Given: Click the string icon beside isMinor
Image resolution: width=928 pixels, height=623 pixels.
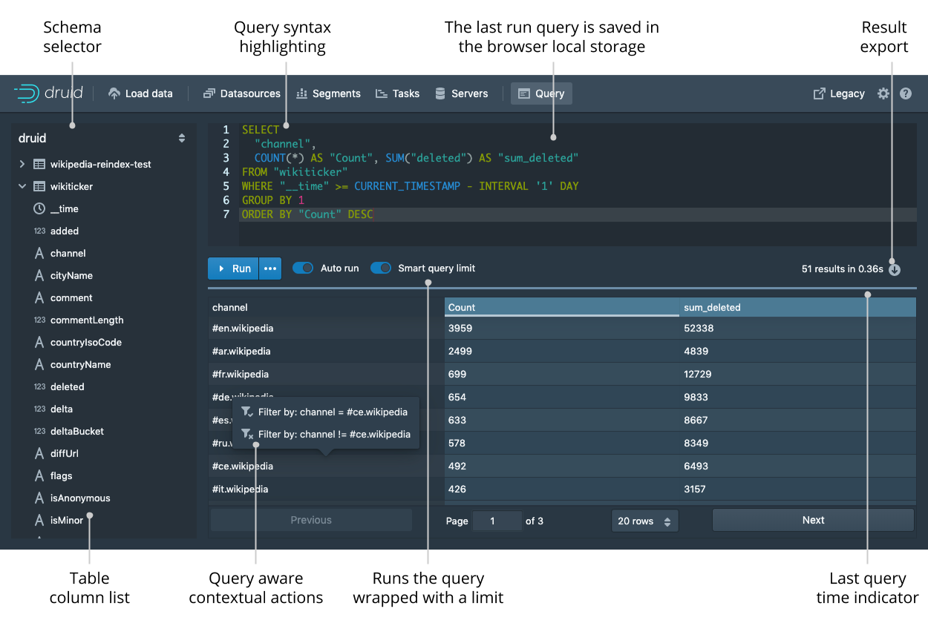Looking at the screenshot, I should [39, 520].
